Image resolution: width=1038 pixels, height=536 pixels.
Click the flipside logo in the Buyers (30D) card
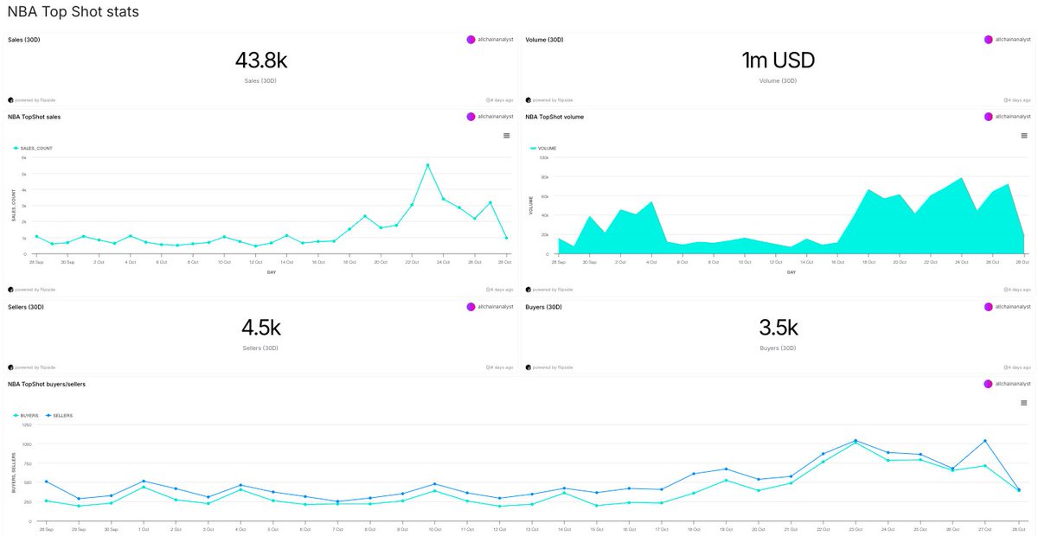(528, 367)
